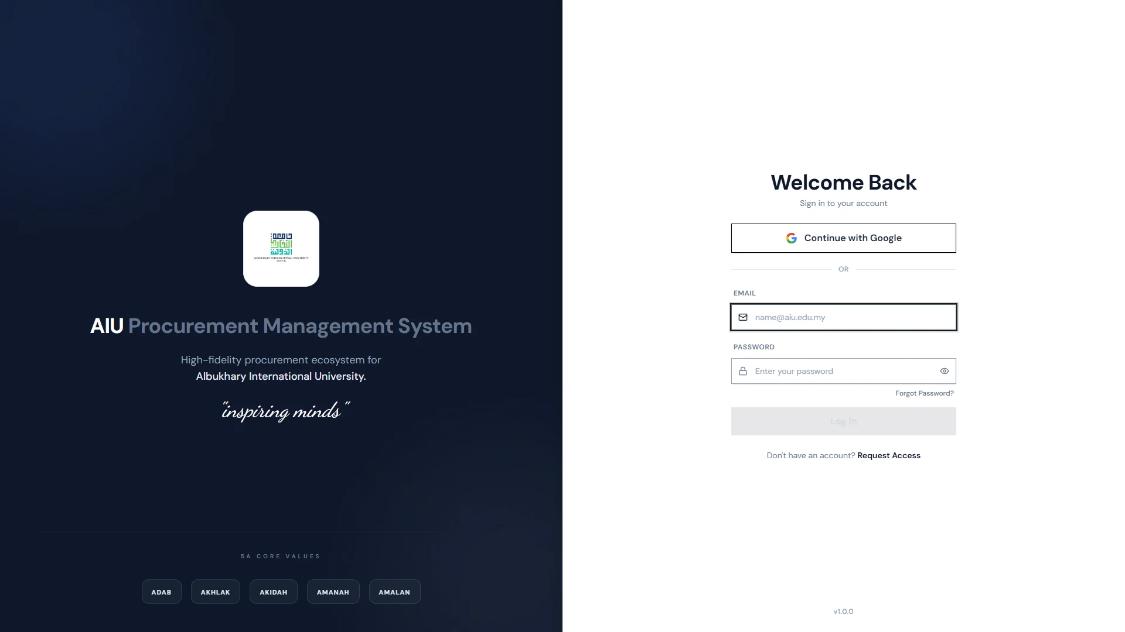This screenshot has height=632, width=1125.
Task: Click the PASSWORD field label
Action: coord(754,347)
